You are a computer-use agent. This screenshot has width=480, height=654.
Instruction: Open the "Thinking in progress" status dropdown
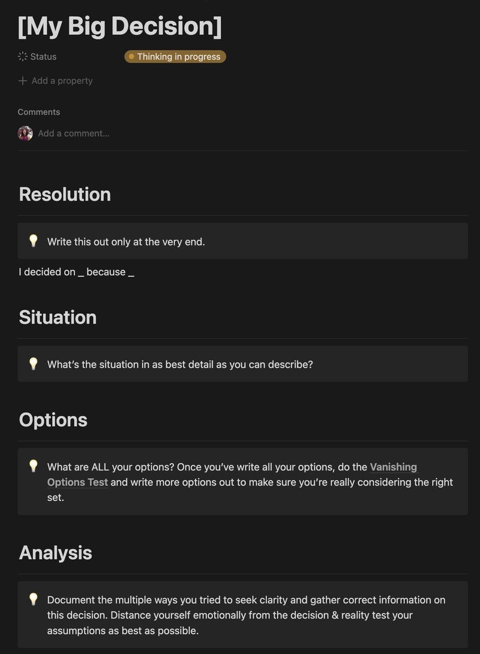tap(175, 56)
